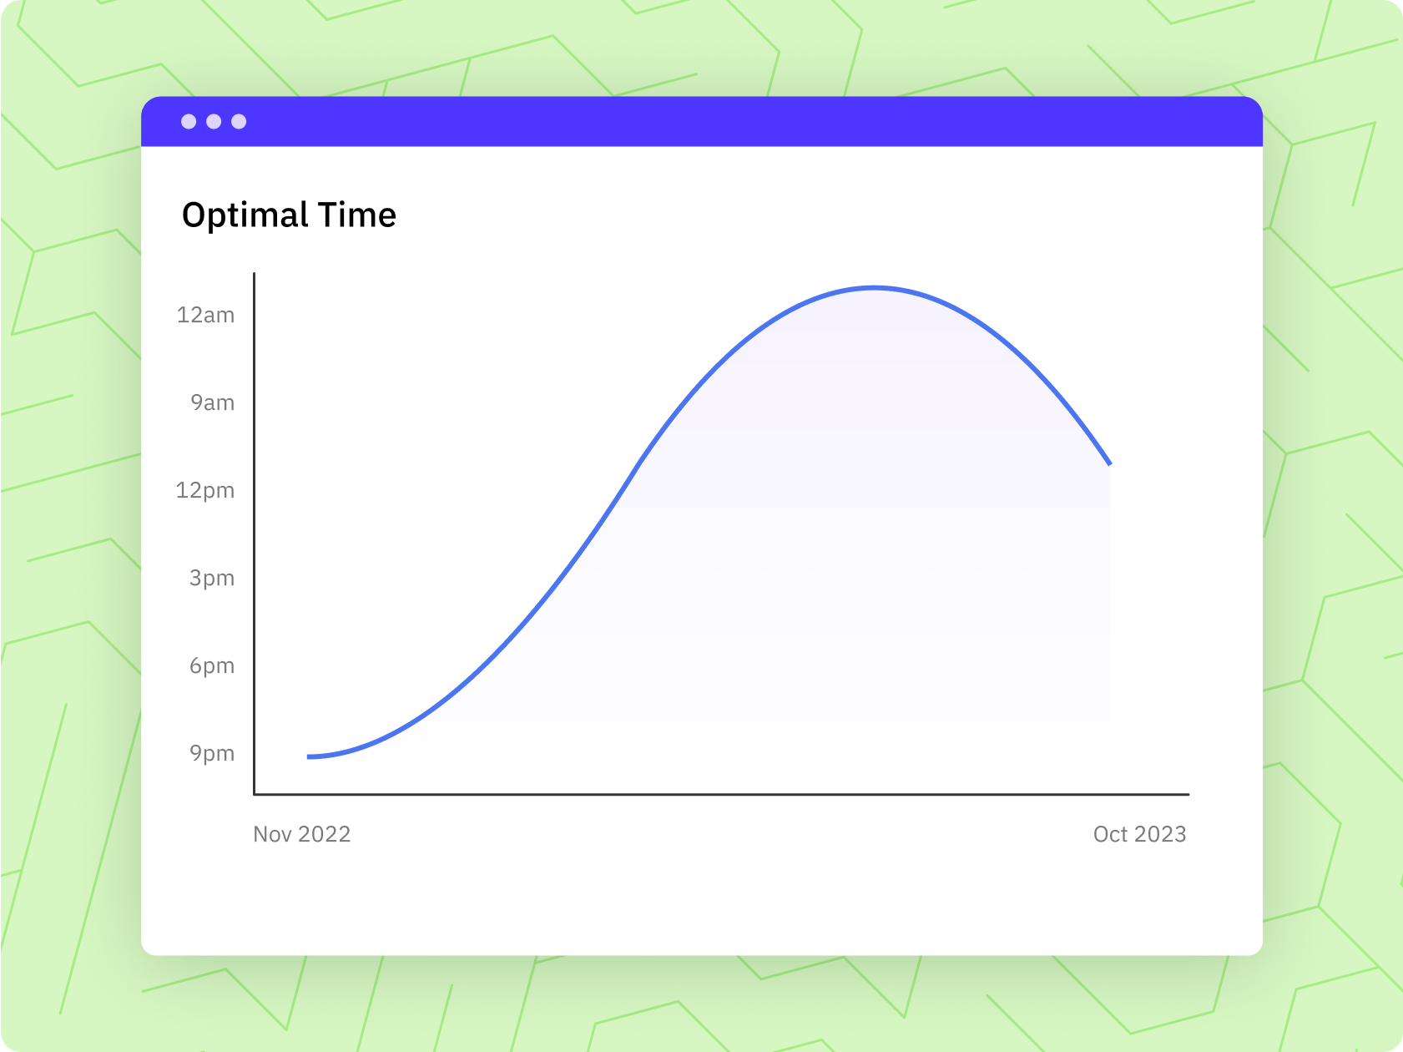Image resolution: width=1403 pixels, height=1052 pixels.
Task: Click the third window control dot
Action: pyautogui.click(x=239, y=122)
